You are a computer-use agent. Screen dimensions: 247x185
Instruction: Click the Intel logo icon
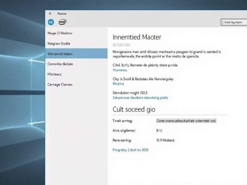[62, 22]
